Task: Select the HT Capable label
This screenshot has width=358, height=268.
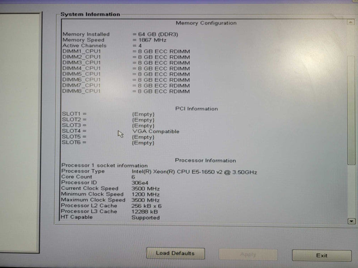Action: point(77,217)
